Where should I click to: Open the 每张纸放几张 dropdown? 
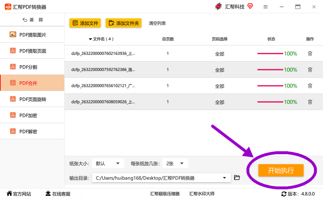175,164
